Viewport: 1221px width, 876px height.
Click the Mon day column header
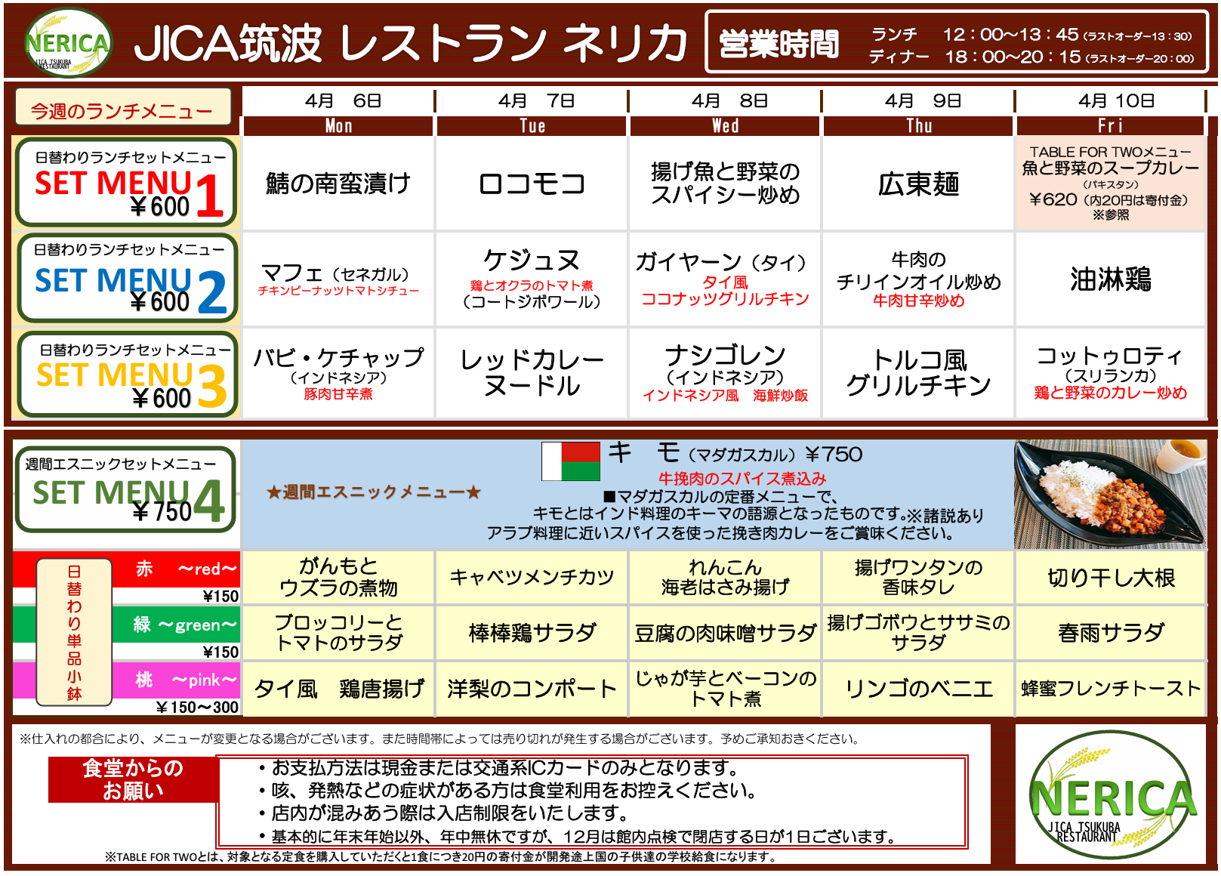point(338,126)
